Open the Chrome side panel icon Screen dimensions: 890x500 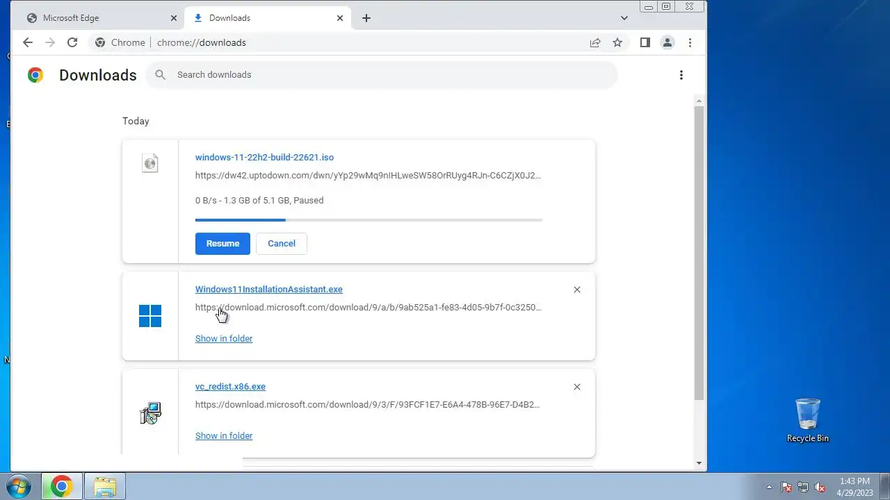(x=645, y=42)
